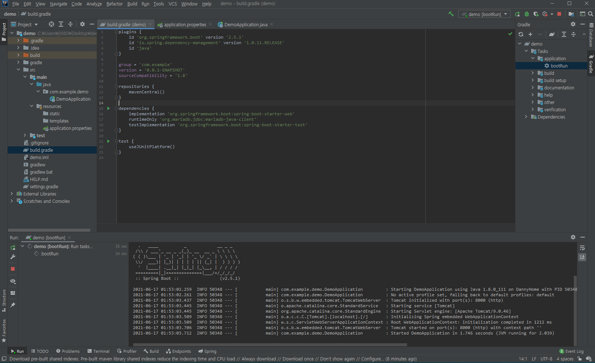Click the Profiler run icon in top toolbar
Screen dimensions: 595x363
[545, 14]
